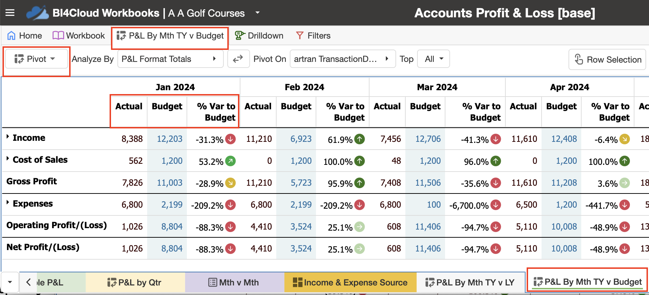
Task: Click the green arrow beside Cost of Sales 96.0%
Action: click(x=496, y=161)
